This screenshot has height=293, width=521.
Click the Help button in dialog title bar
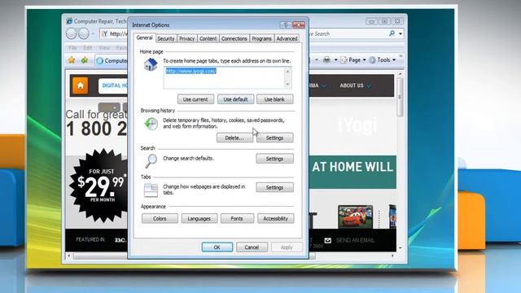coord(285,25)
